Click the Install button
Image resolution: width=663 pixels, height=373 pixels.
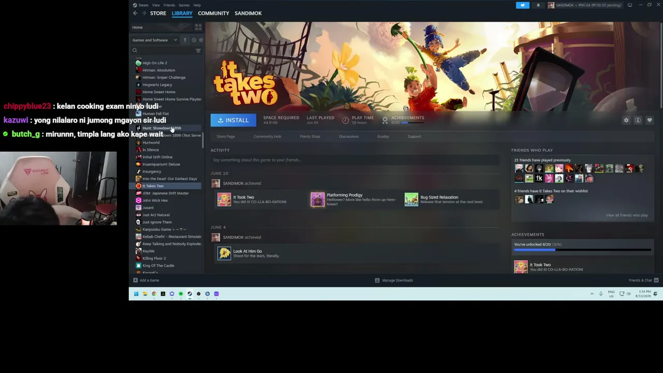click(233, 120)
